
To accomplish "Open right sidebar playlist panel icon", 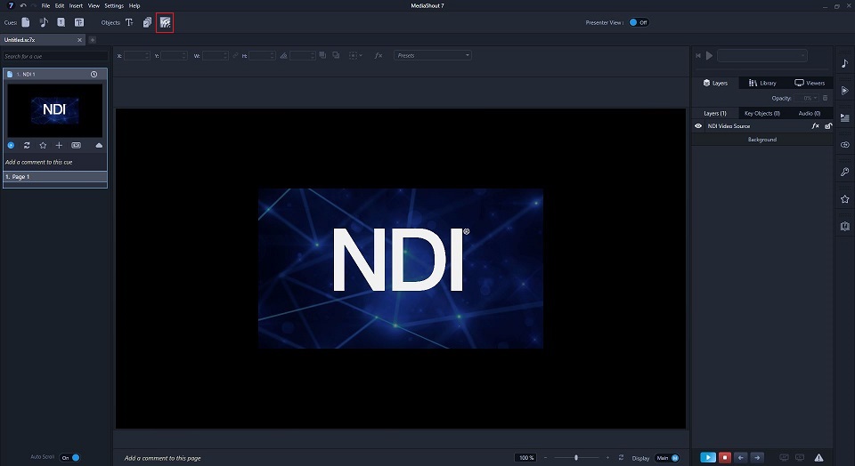I will tap(844, 117).
